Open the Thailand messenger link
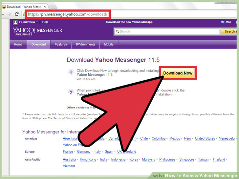Viewport: 239px width, 179px height. 219,159
